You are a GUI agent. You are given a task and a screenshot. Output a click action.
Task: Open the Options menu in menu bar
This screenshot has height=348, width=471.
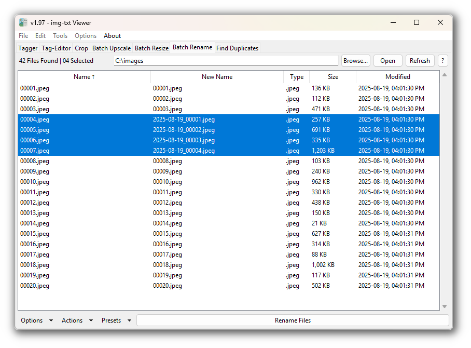tap(86, 36)
